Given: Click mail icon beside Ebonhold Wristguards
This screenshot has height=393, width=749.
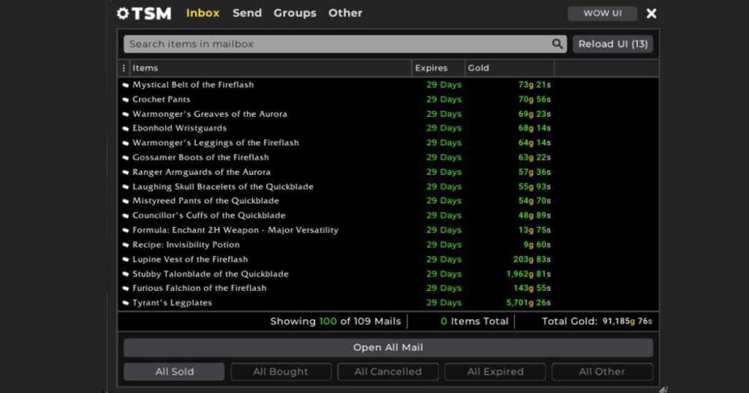Looking at the screenshot, I should (x=125, y=129).
